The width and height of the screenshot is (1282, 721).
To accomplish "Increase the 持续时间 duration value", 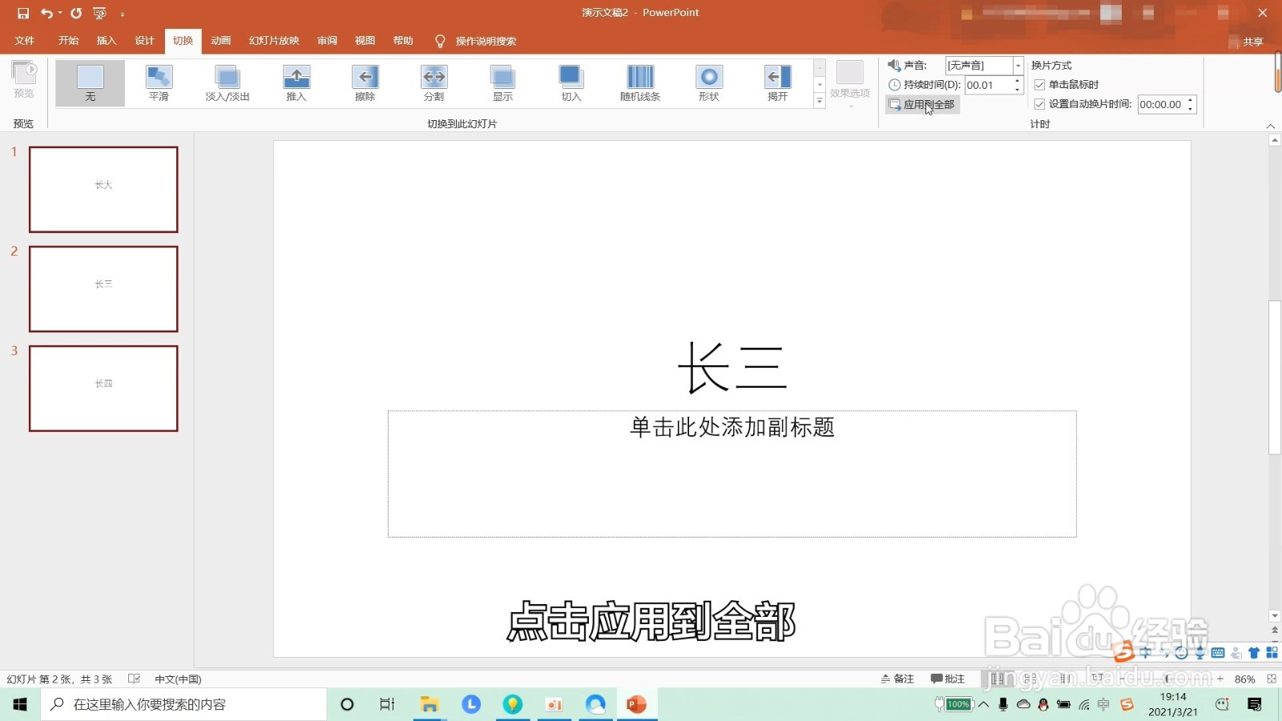I will [x=1018, y=81].
